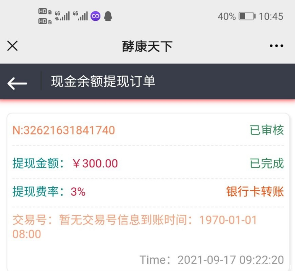This screenshot has height=271, width=295.
Task: Tap the 已完成 status label
Action: pos(267,164)
